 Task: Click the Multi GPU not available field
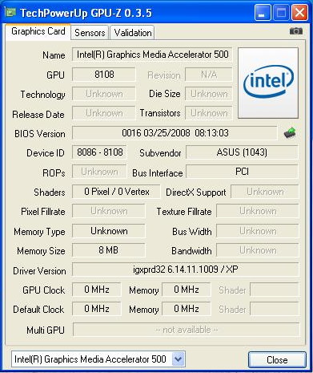[x=187, y=330]
